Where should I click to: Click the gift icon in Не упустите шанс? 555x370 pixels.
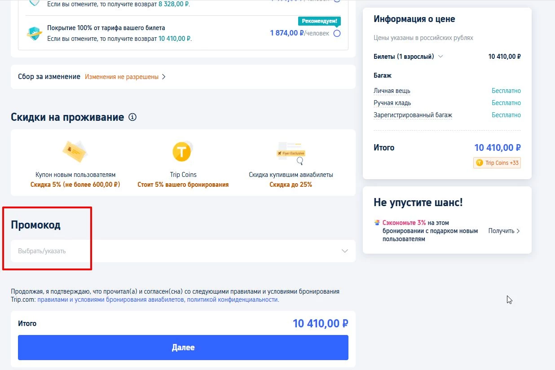[376, 222]
